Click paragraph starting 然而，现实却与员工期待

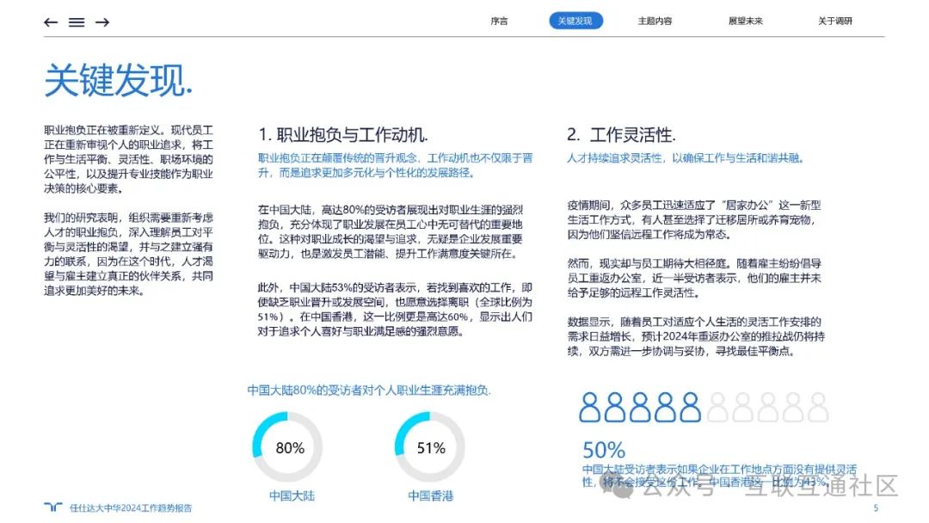pos(694,278)
